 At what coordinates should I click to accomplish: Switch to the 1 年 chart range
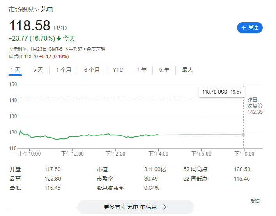(142, 70)
